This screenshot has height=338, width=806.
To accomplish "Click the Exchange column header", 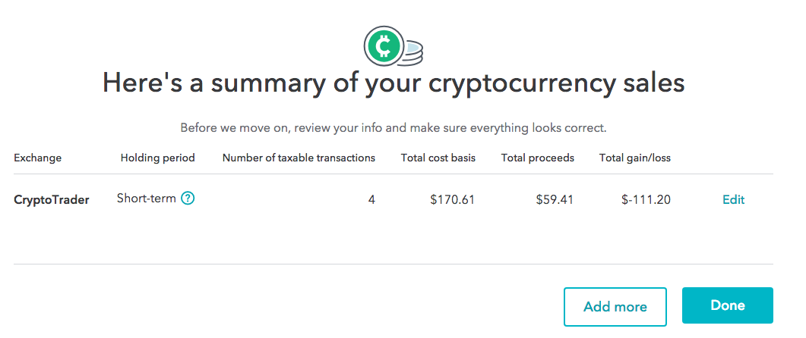I will tap(38, 158).
